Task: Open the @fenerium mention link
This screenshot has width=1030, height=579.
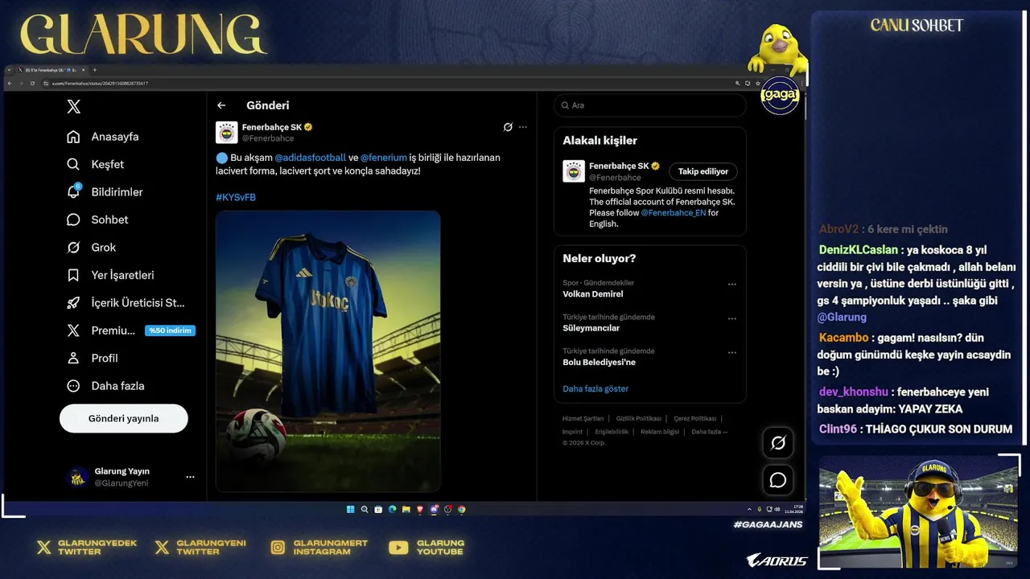Action: [x=383, y=158]
